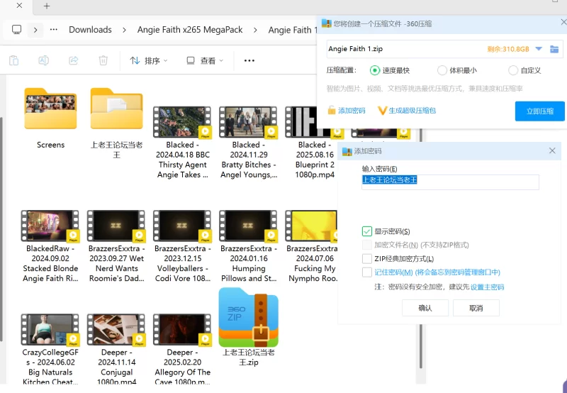567x393 pixels.
Task: Open the three-dot more options menu
Action: [249, 61]
